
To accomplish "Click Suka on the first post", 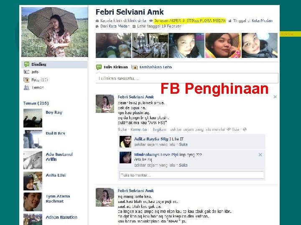I will click(122, 130).
